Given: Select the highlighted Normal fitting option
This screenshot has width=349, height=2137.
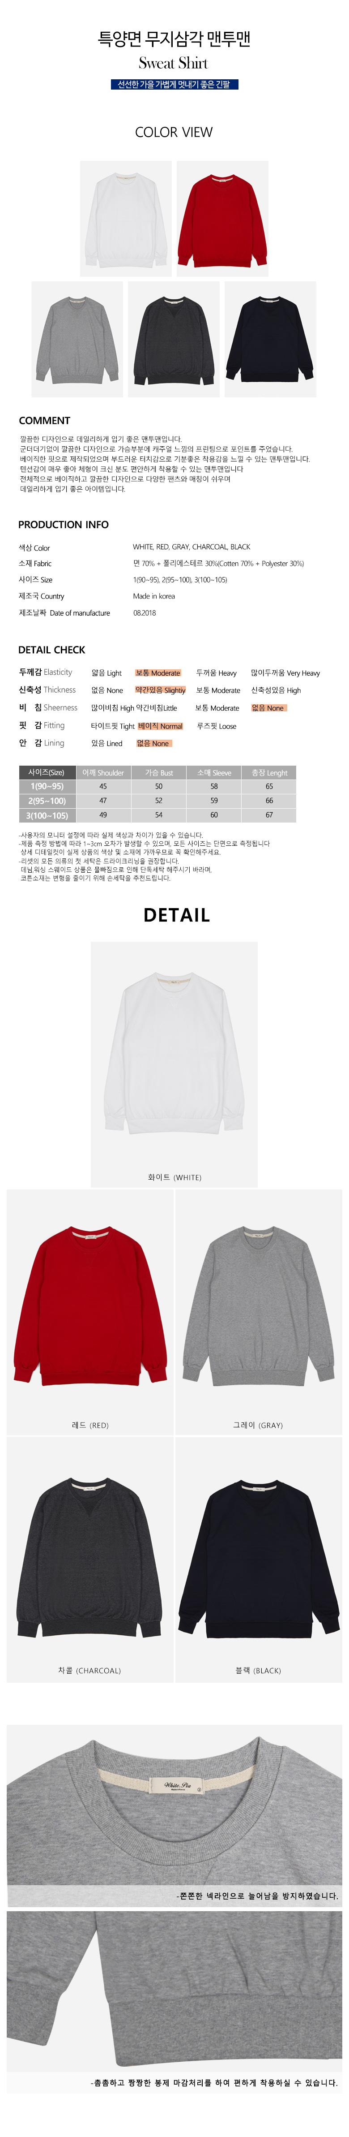Looking at the screenshot, I should tap(160, 726).
